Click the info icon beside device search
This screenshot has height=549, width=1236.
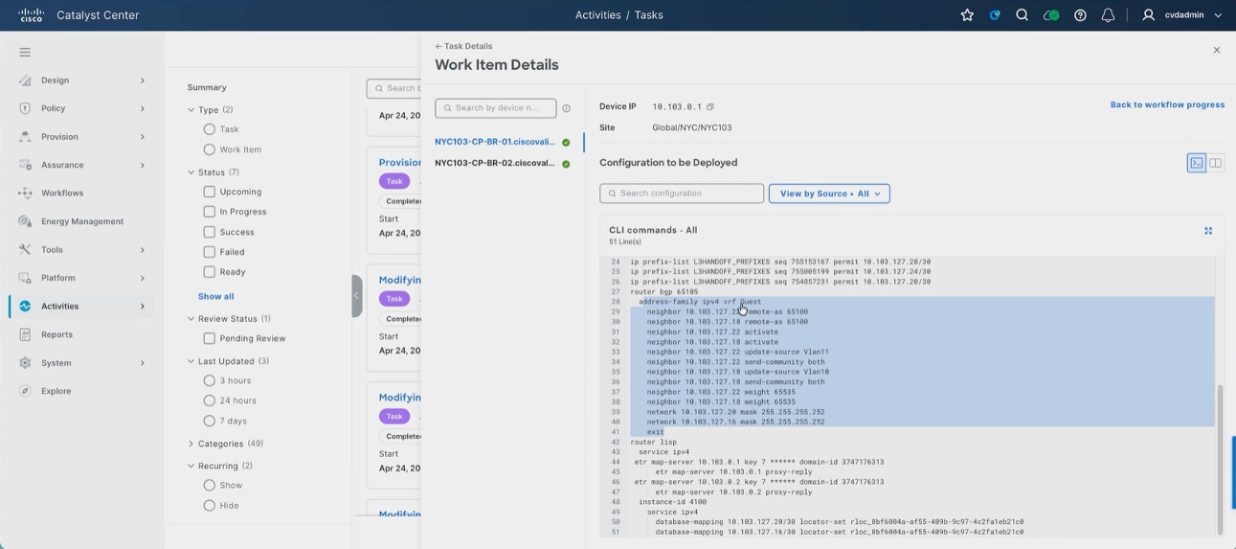pyautogui.click(x=566, y=108)
